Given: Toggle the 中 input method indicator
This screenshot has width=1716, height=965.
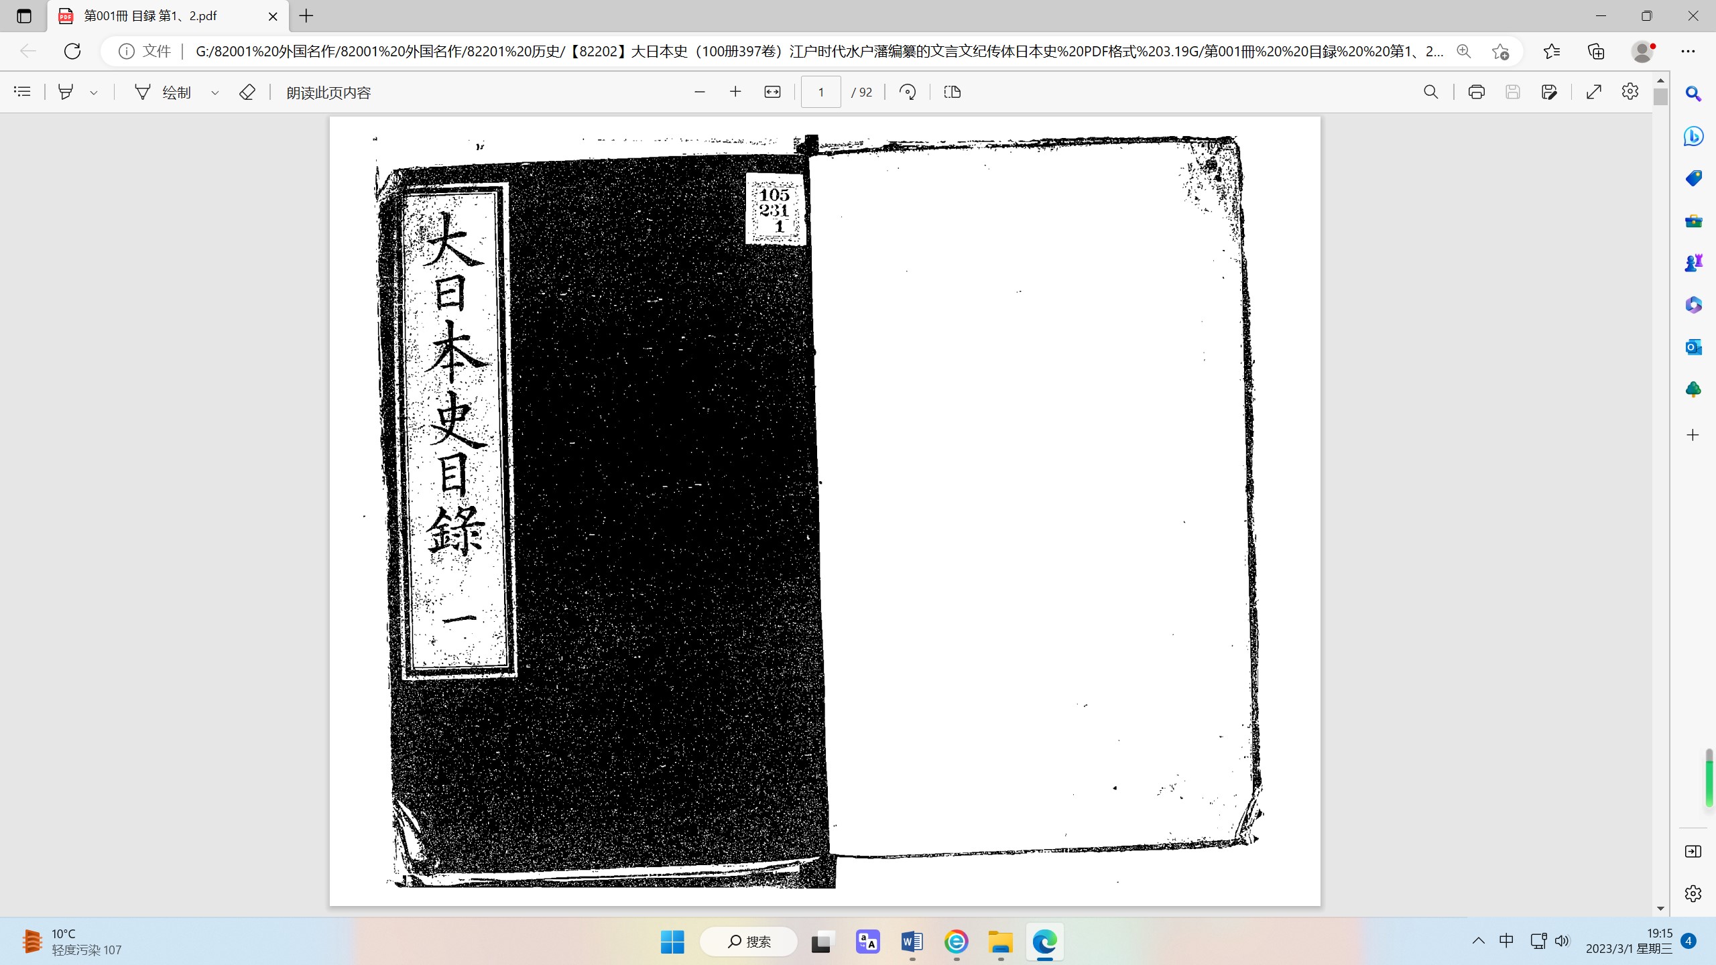Looking at the screenshot, I should pyautogui.click(x=1507, y=941).
